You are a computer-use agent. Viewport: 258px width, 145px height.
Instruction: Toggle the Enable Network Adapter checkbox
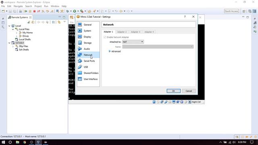105,37
